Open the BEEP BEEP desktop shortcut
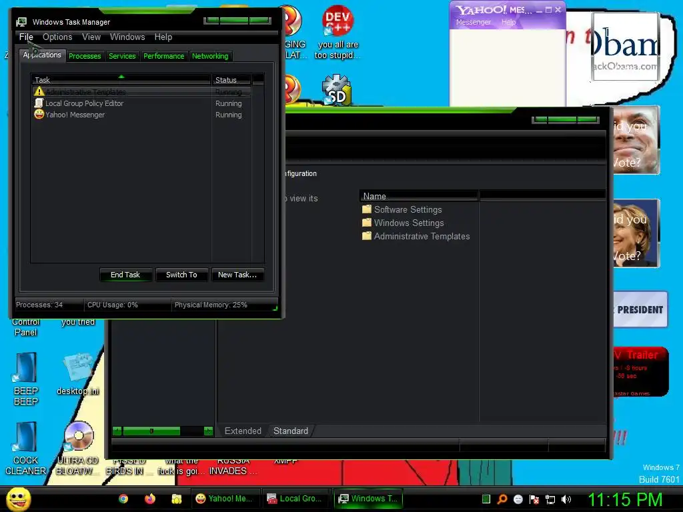The image size is (683, 512). click(x=26, y=368)
